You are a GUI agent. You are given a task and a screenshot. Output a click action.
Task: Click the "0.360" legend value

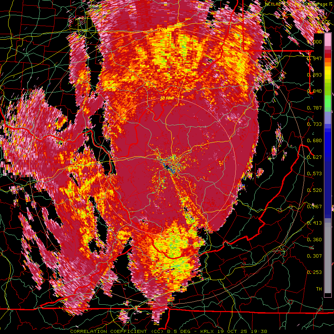314,240
